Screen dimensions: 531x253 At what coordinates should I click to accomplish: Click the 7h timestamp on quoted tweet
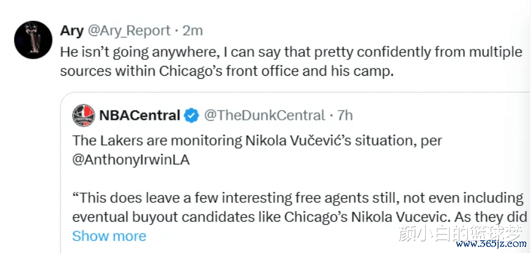[345, 115]
